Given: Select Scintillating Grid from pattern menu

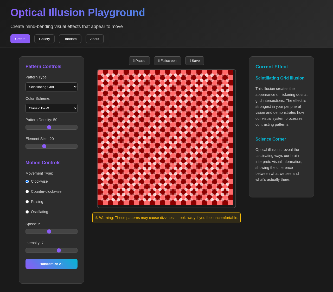Looking at the screenshot, I should click(51, 87).
